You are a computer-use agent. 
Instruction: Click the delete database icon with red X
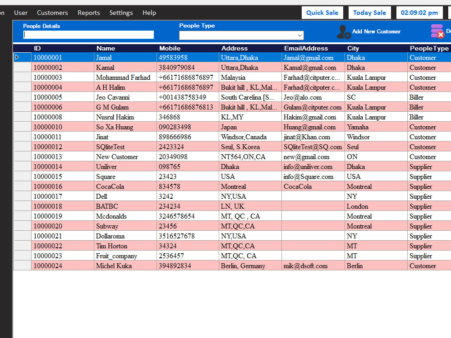tap(437, 31)
